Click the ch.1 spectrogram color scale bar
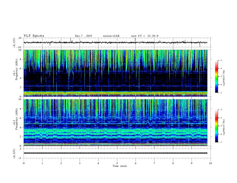 tap(216, 77)
